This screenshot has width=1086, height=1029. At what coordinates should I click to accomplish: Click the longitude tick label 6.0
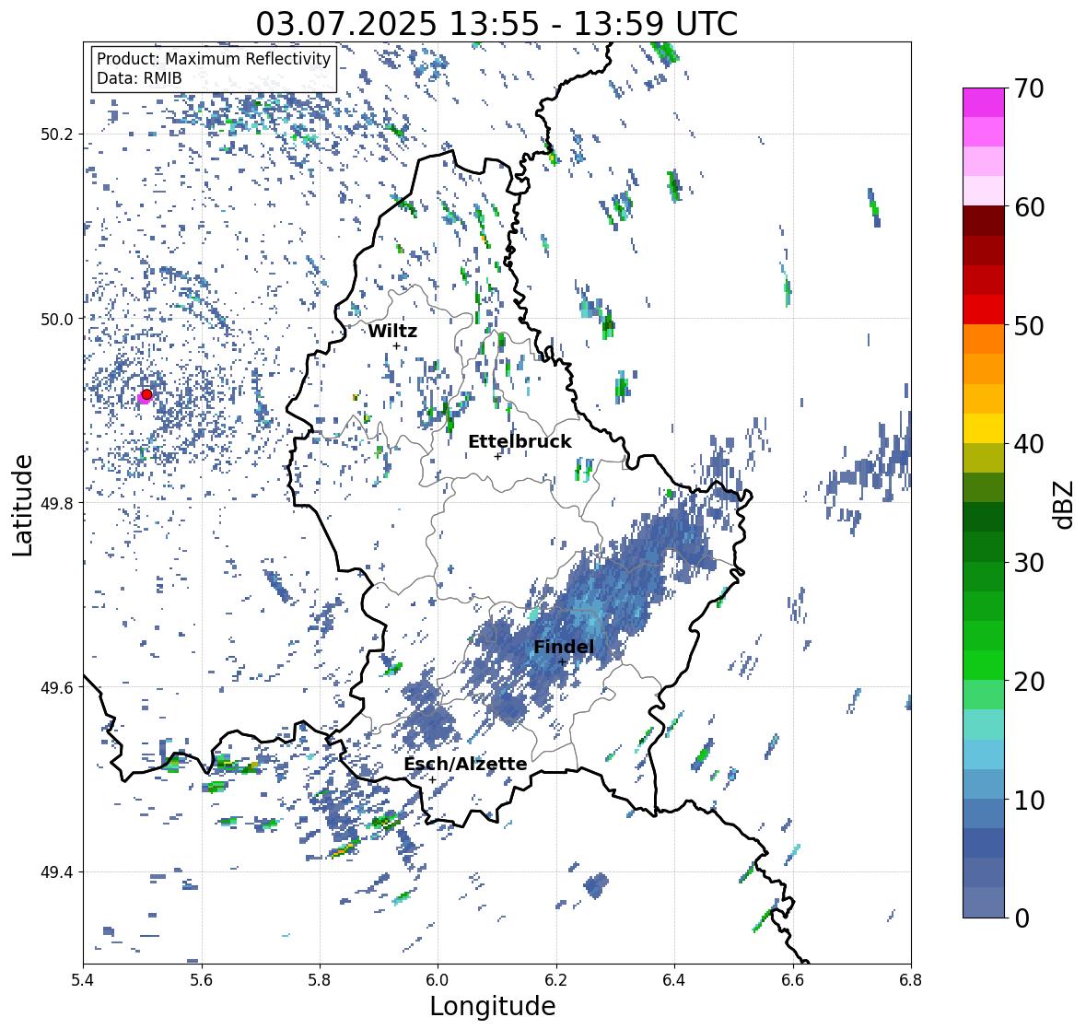[438, 980]
